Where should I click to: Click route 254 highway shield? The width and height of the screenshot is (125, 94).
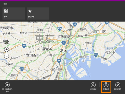tap(60, 29)
